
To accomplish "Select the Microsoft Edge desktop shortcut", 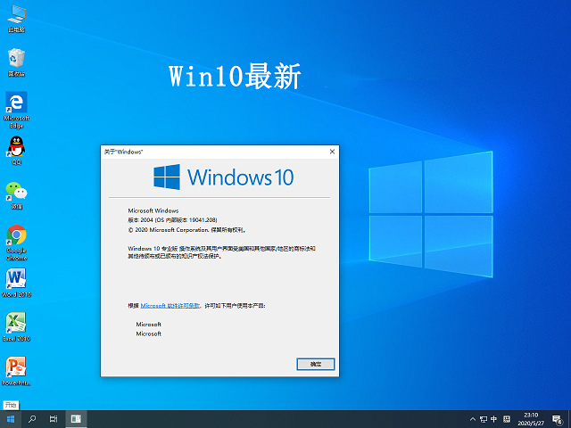I will 16,103.
